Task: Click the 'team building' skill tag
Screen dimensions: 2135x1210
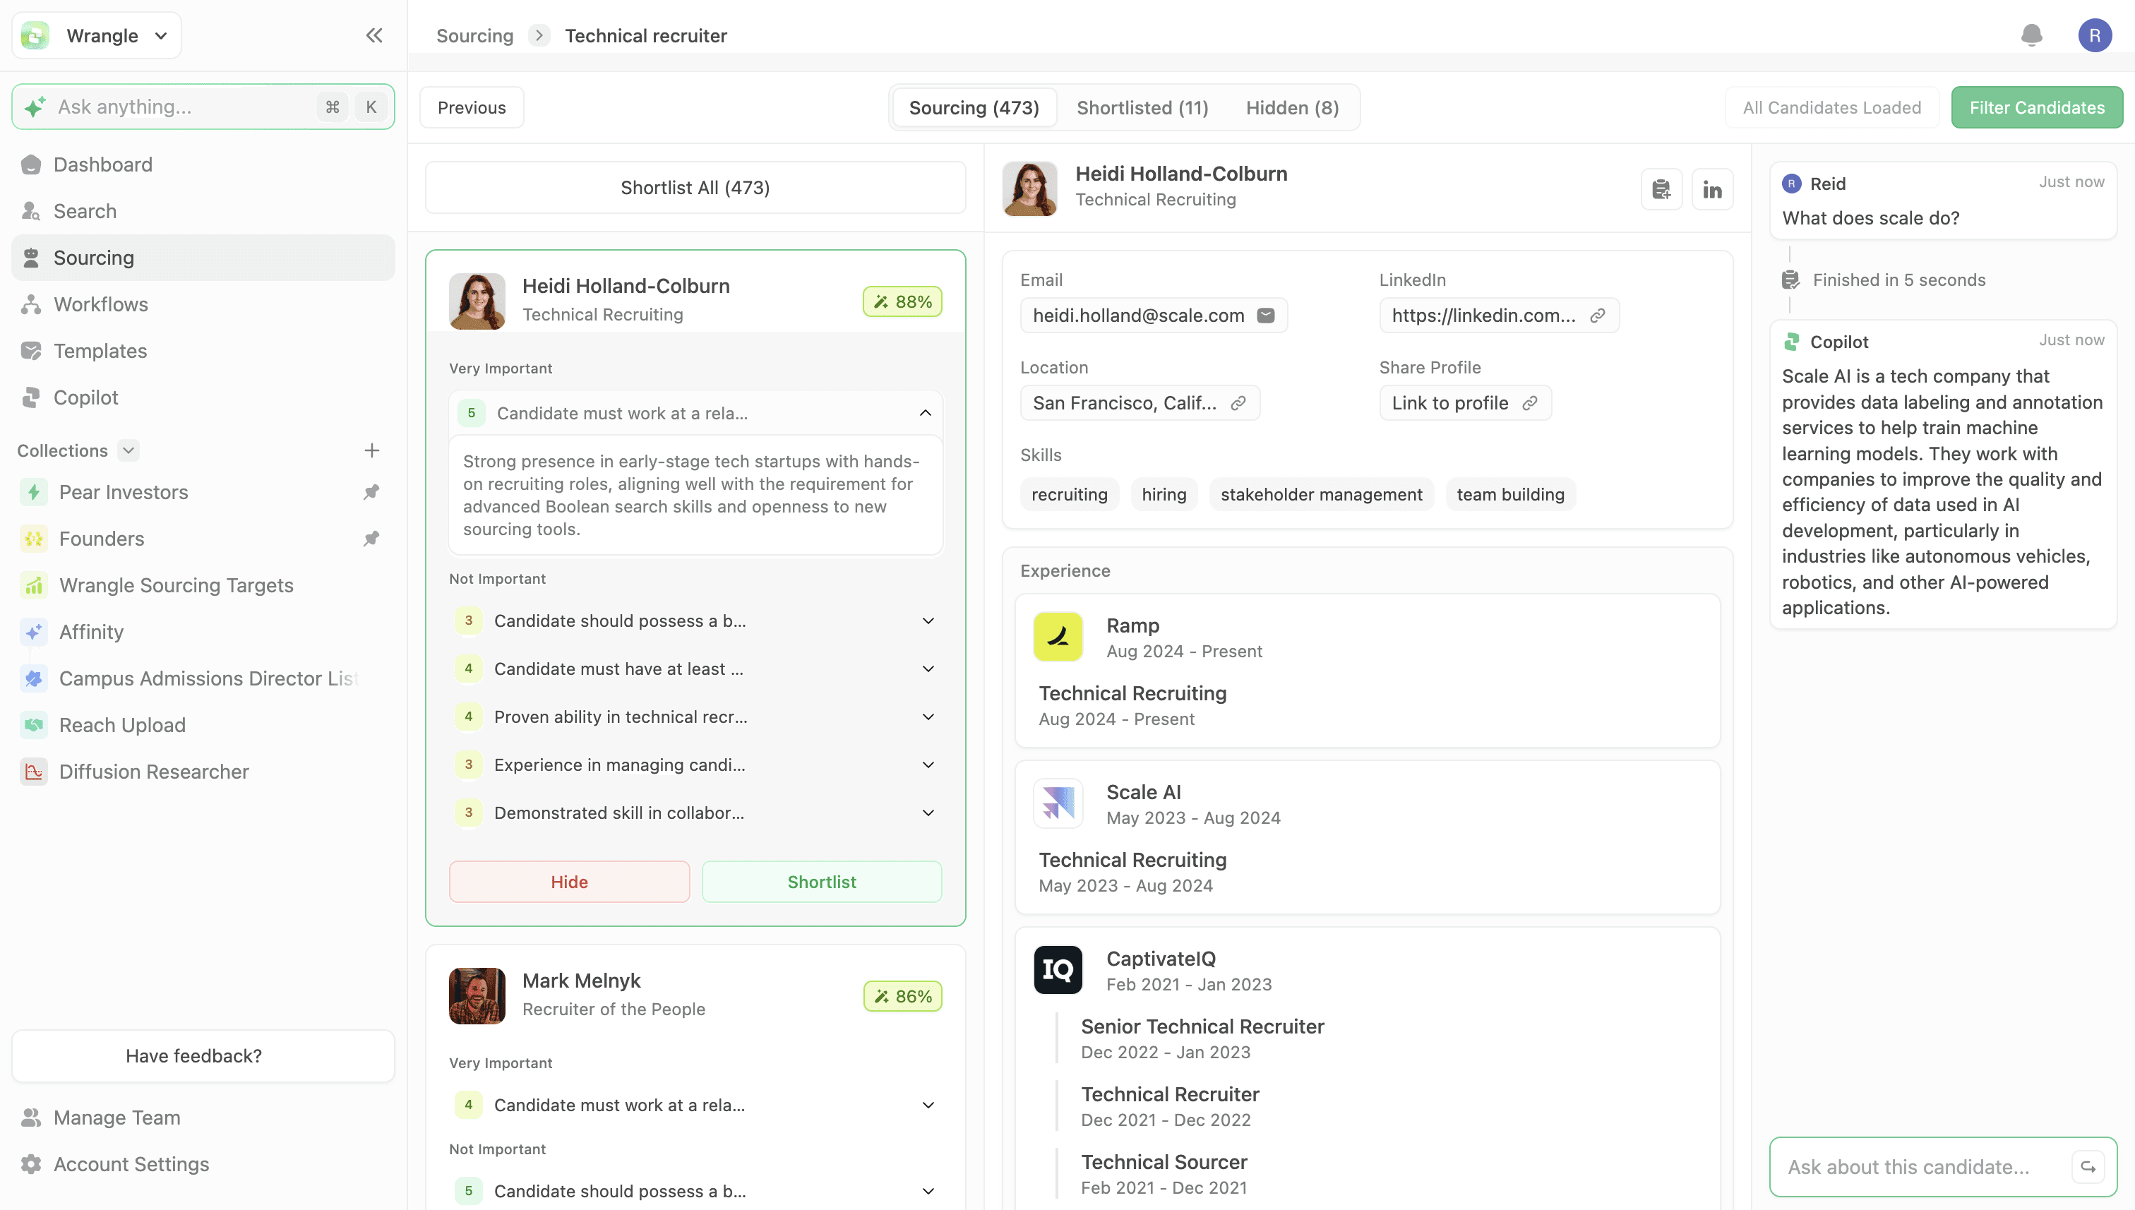Action: [x=1510, y=494]
